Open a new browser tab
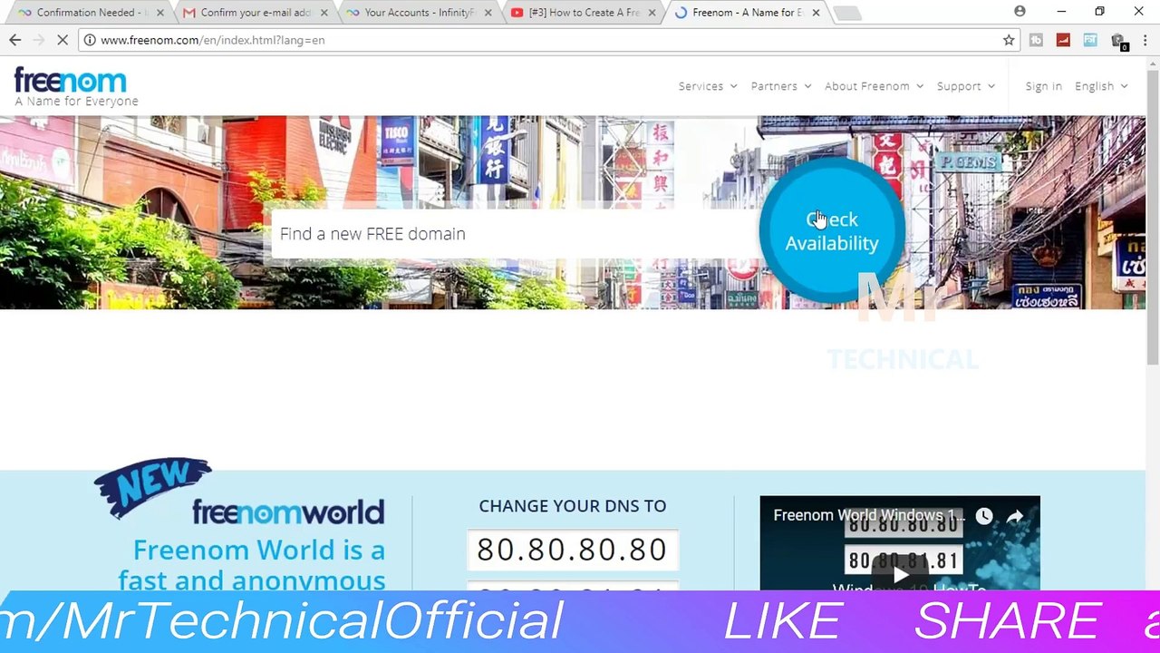 846,13
